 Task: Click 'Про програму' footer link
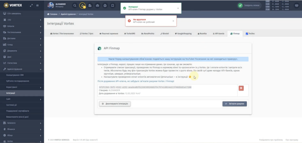(x=292, y=140)
